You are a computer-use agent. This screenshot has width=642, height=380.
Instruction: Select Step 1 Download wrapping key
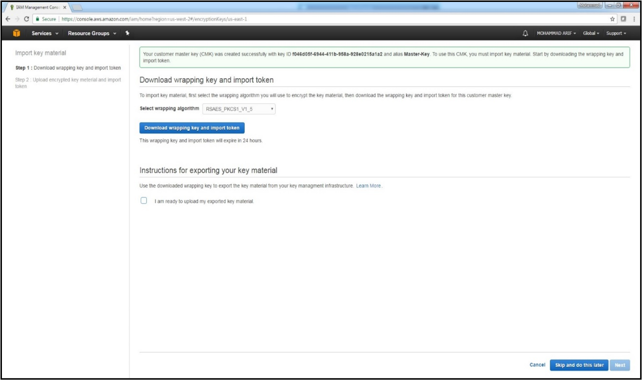pyautogui.click(x=68, y=68)
